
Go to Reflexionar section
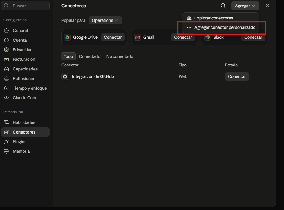[x=25, y=79]
